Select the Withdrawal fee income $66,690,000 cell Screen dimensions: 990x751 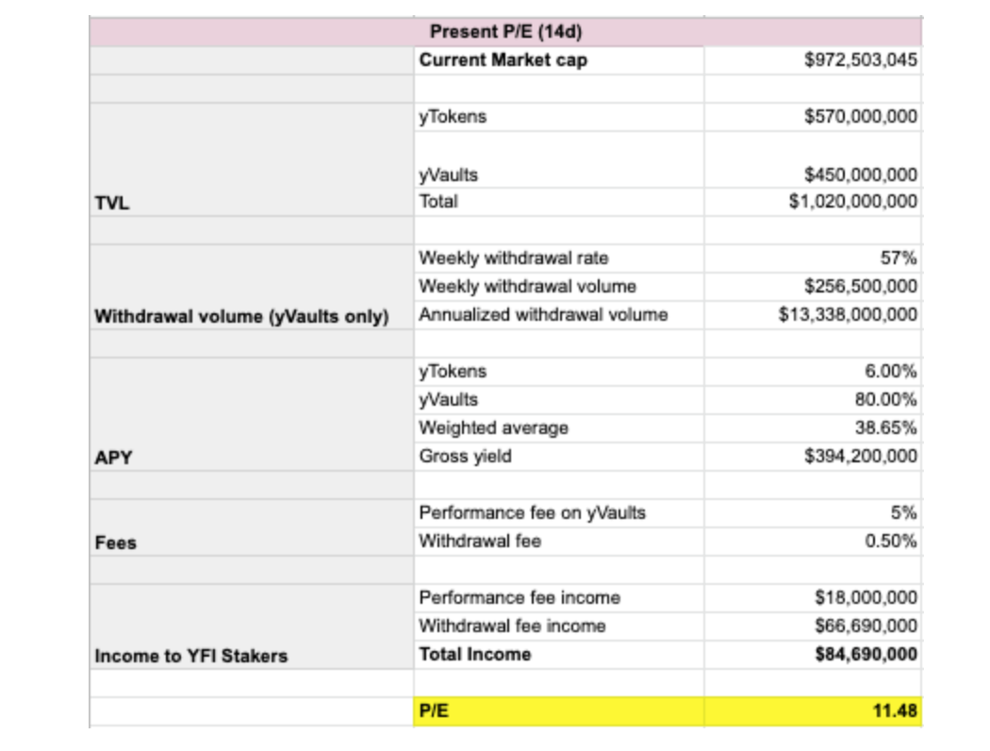click(813, 626)
